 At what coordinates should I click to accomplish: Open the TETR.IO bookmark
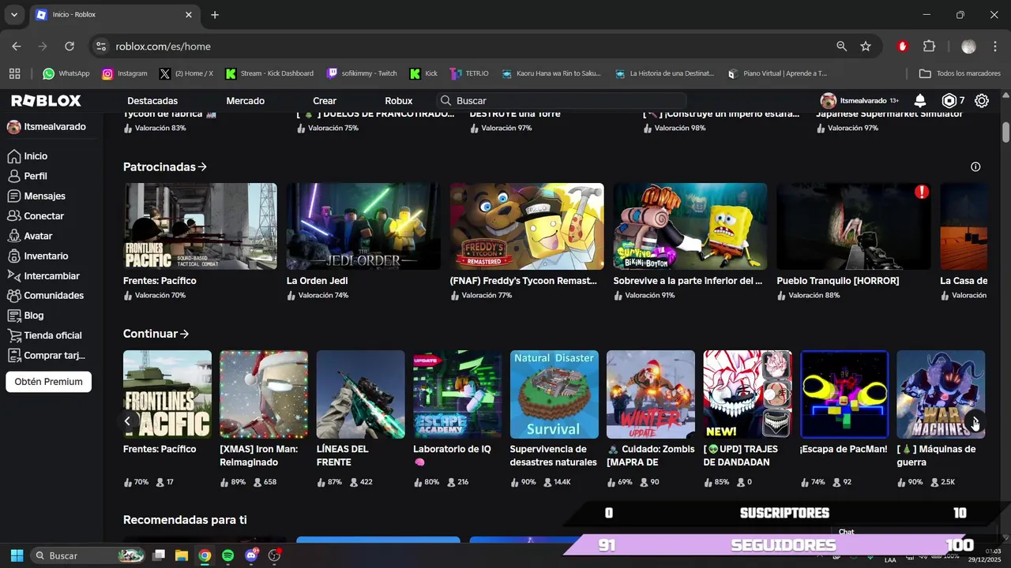coord(469,73)
